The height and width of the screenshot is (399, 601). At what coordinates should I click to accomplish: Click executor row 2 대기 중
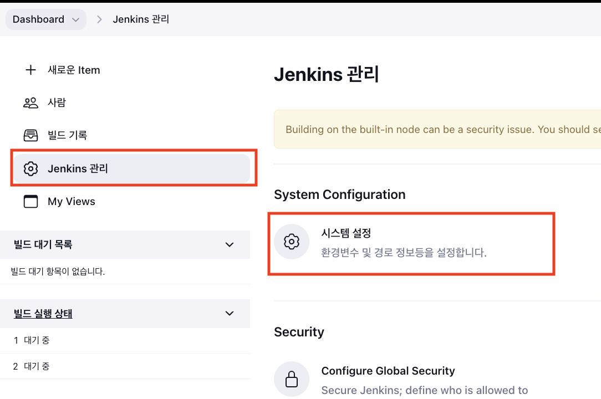coord(125,366)
